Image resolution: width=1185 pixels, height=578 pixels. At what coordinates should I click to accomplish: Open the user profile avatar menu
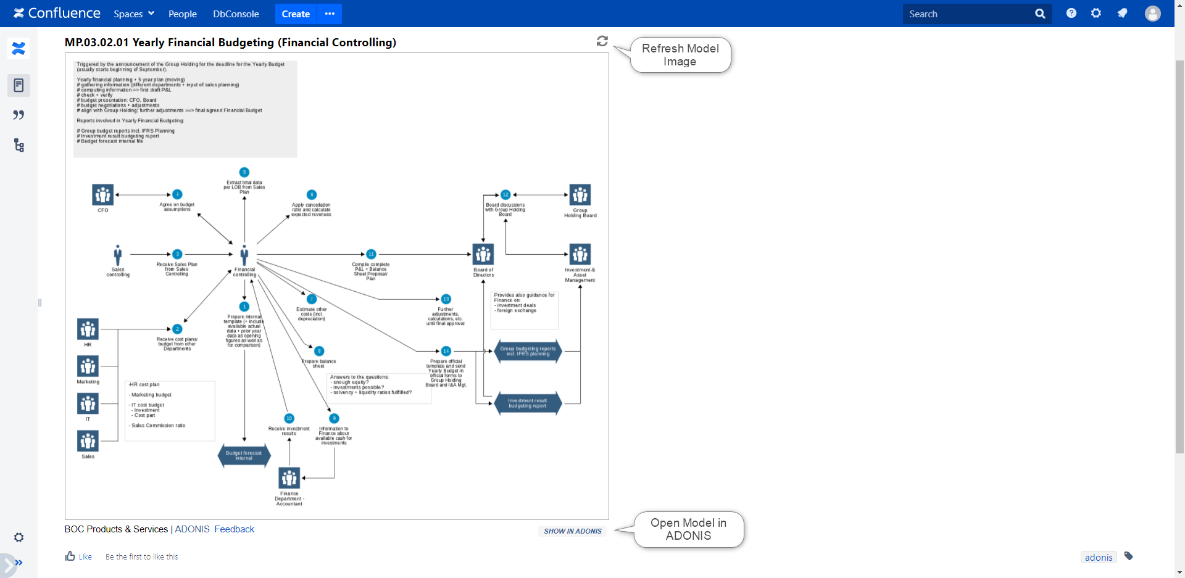1152,14
